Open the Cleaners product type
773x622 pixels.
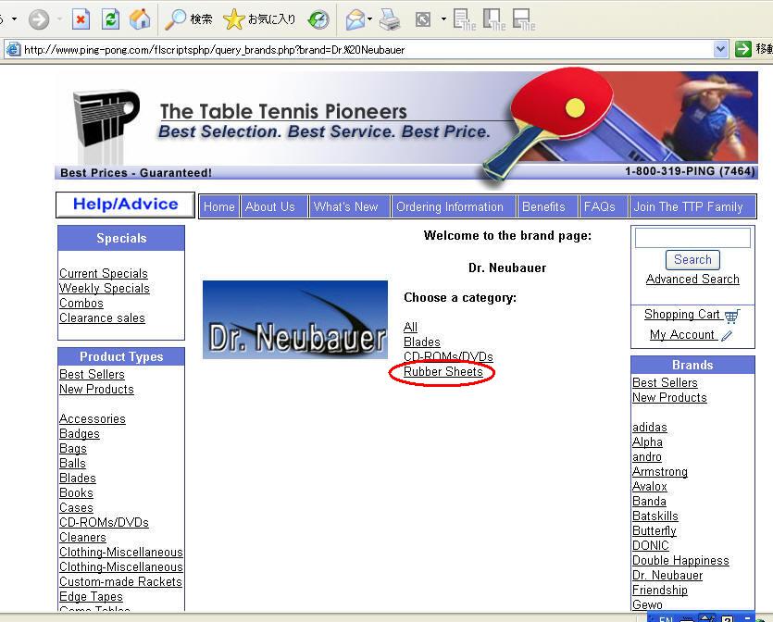(82, 537)
